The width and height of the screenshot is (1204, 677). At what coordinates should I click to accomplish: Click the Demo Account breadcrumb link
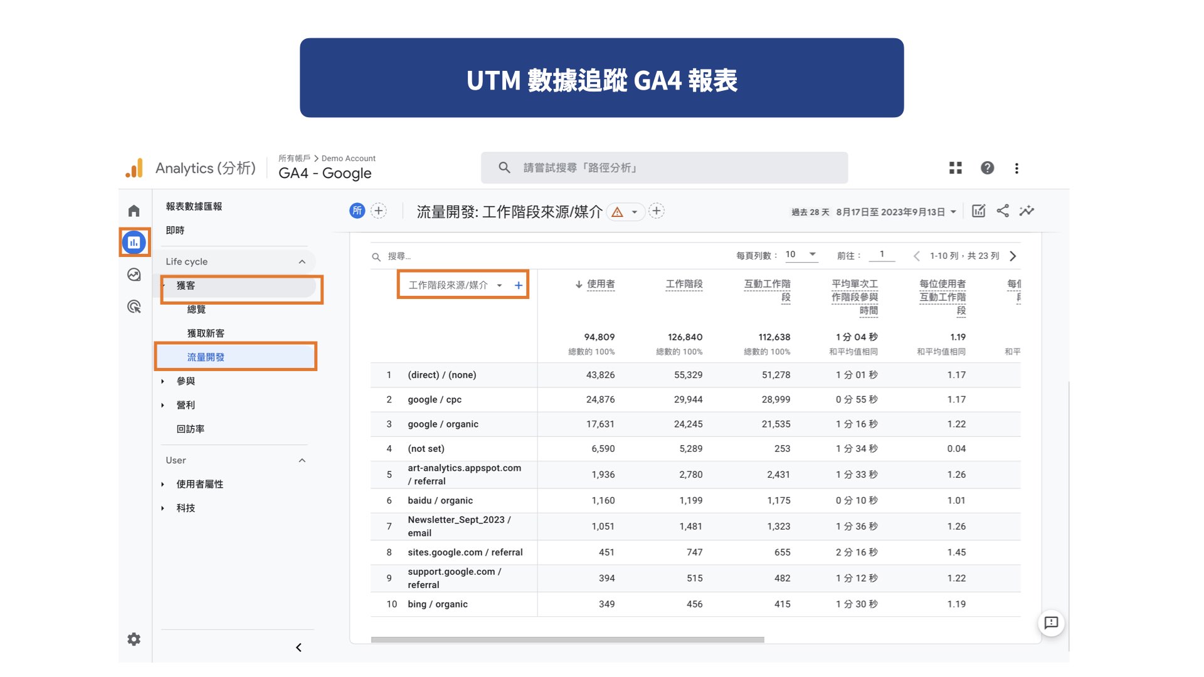pyautogui.click(x=348, y=159)
